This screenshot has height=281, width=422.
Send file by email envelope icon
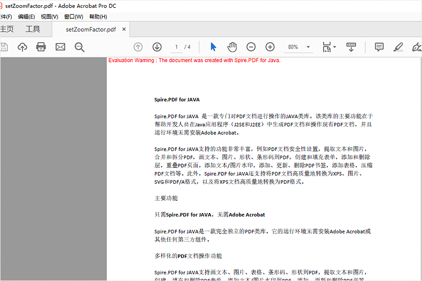click(x=60, y=47)
